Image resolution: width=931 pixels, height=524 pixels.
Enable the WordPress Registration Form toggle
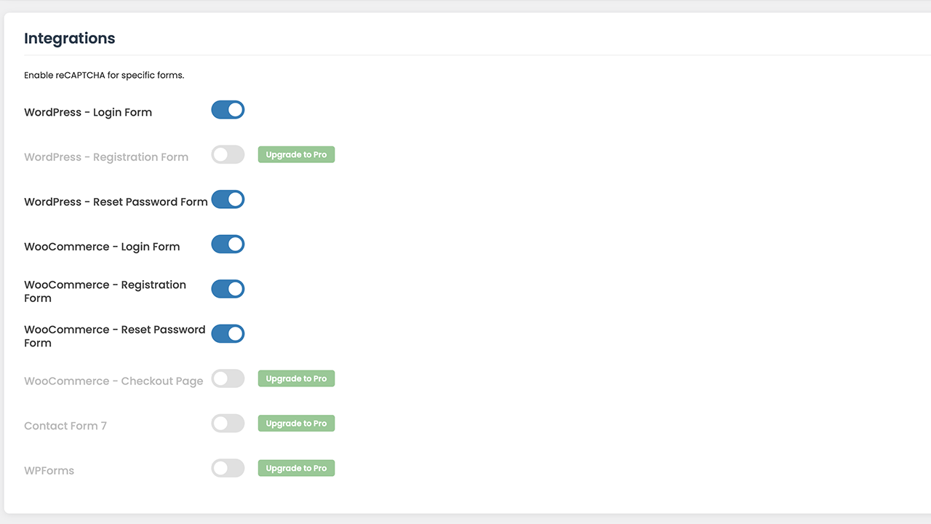point(228,154)
